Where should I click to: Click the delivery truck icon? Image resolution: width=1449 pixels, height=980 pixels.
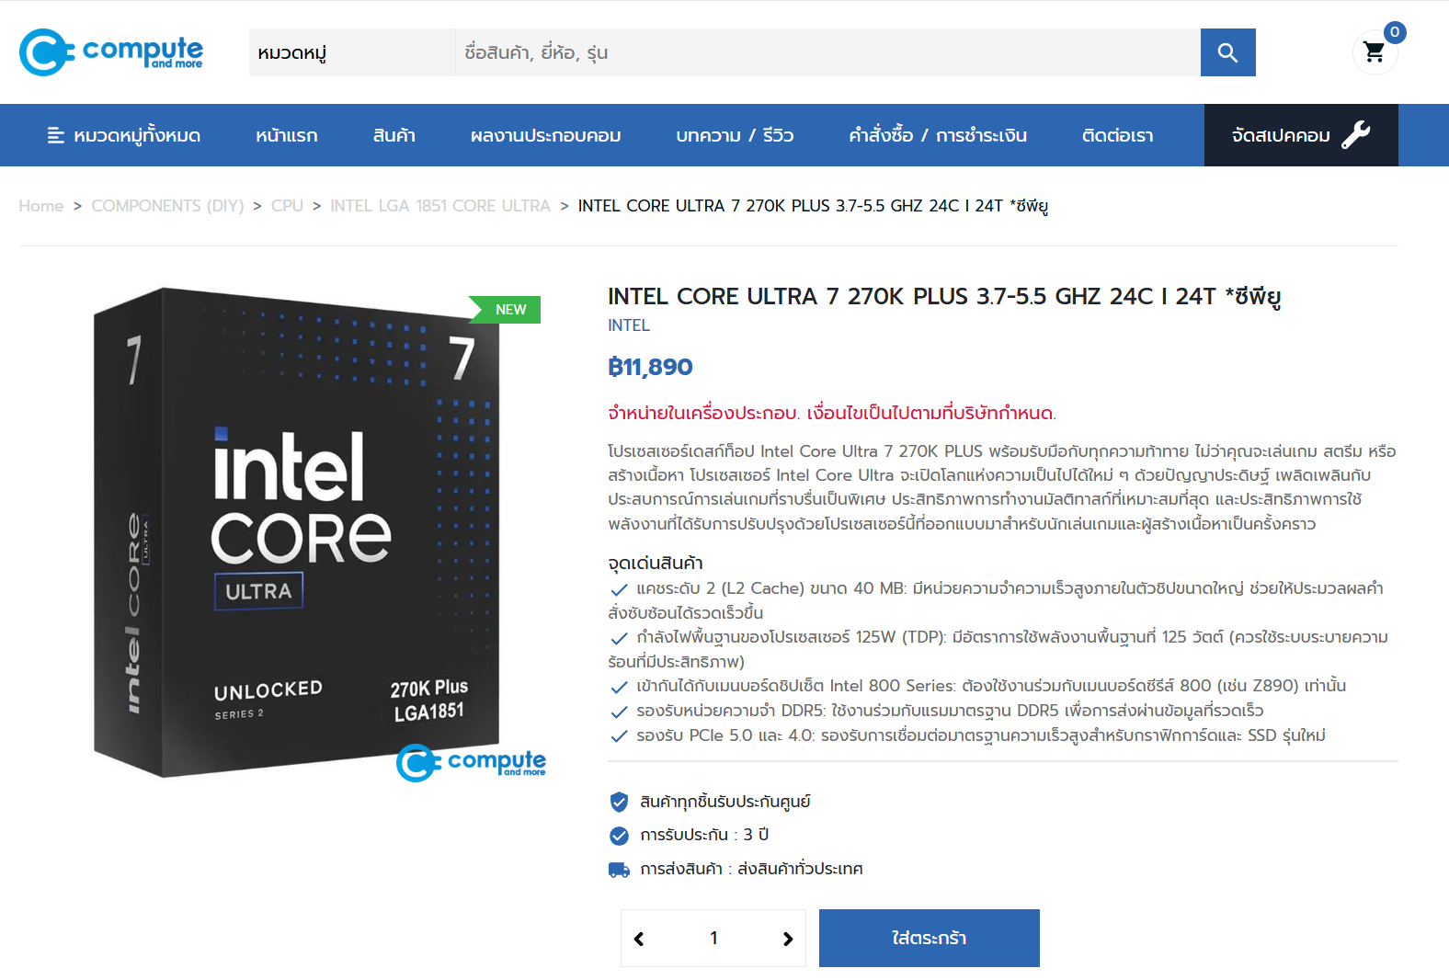tap(619, 870)
